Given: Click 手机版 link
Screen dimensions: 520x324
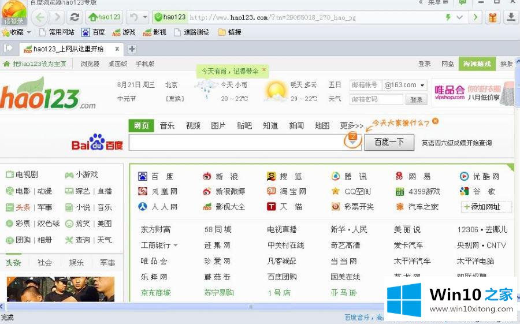Looking at the screenshot, I should click(x=145, y=64).
